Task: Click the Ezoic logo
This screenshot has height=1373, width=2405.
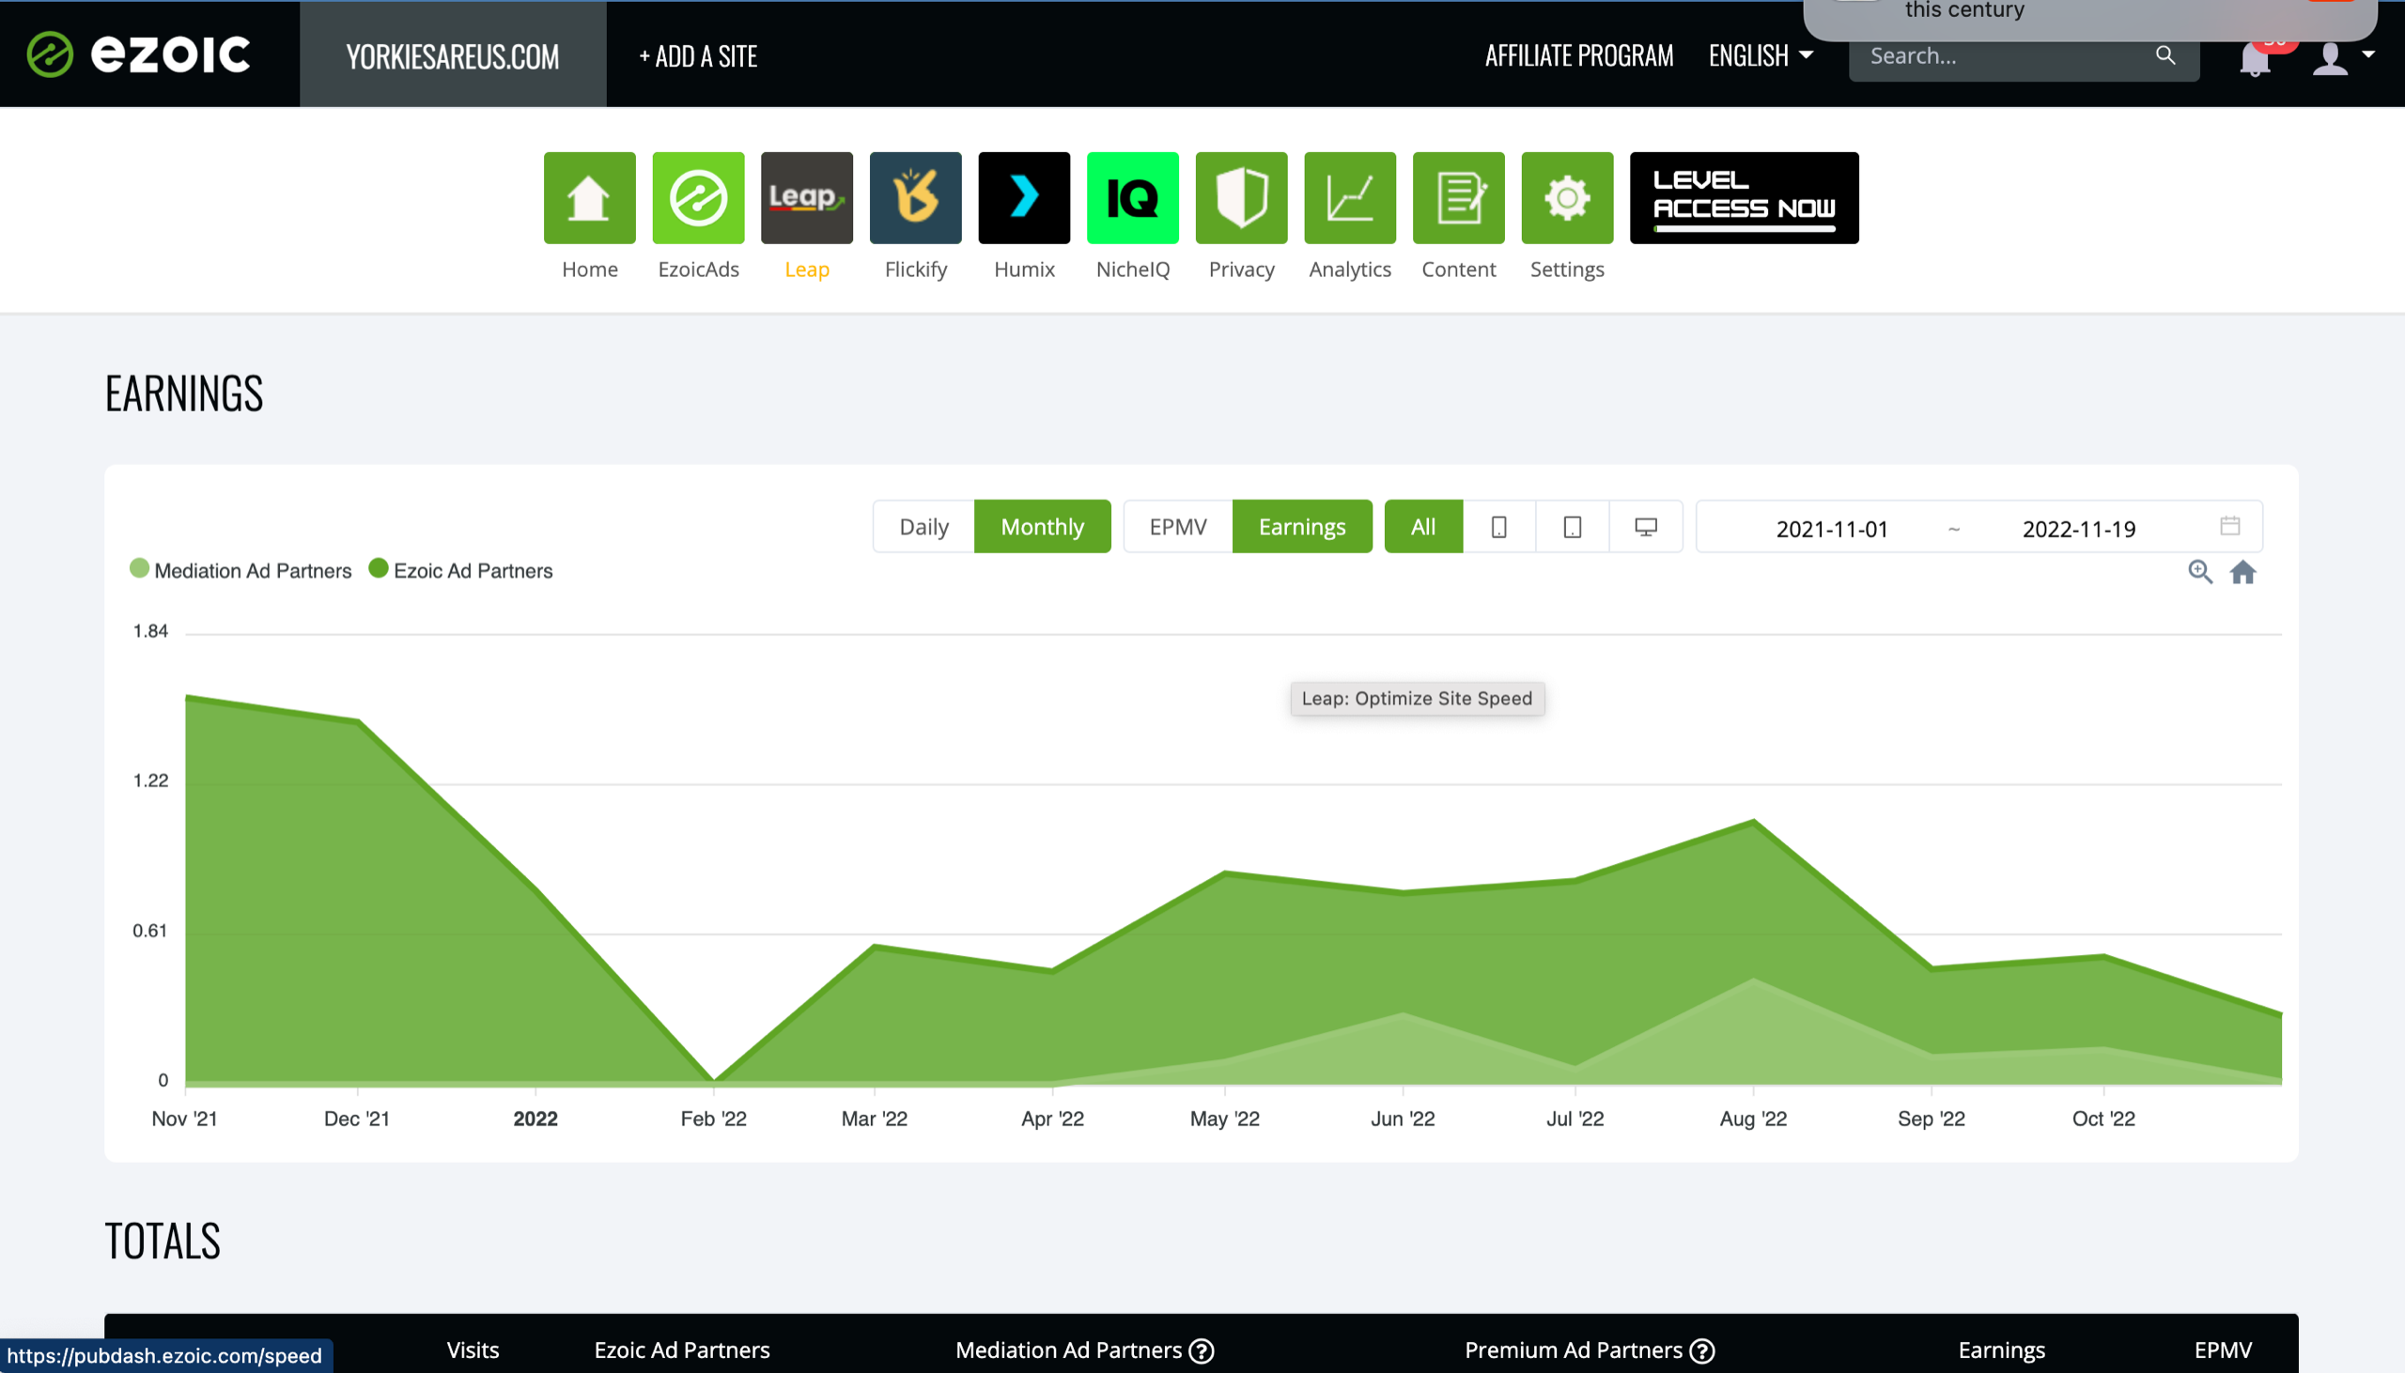Action: coord(138,54)
